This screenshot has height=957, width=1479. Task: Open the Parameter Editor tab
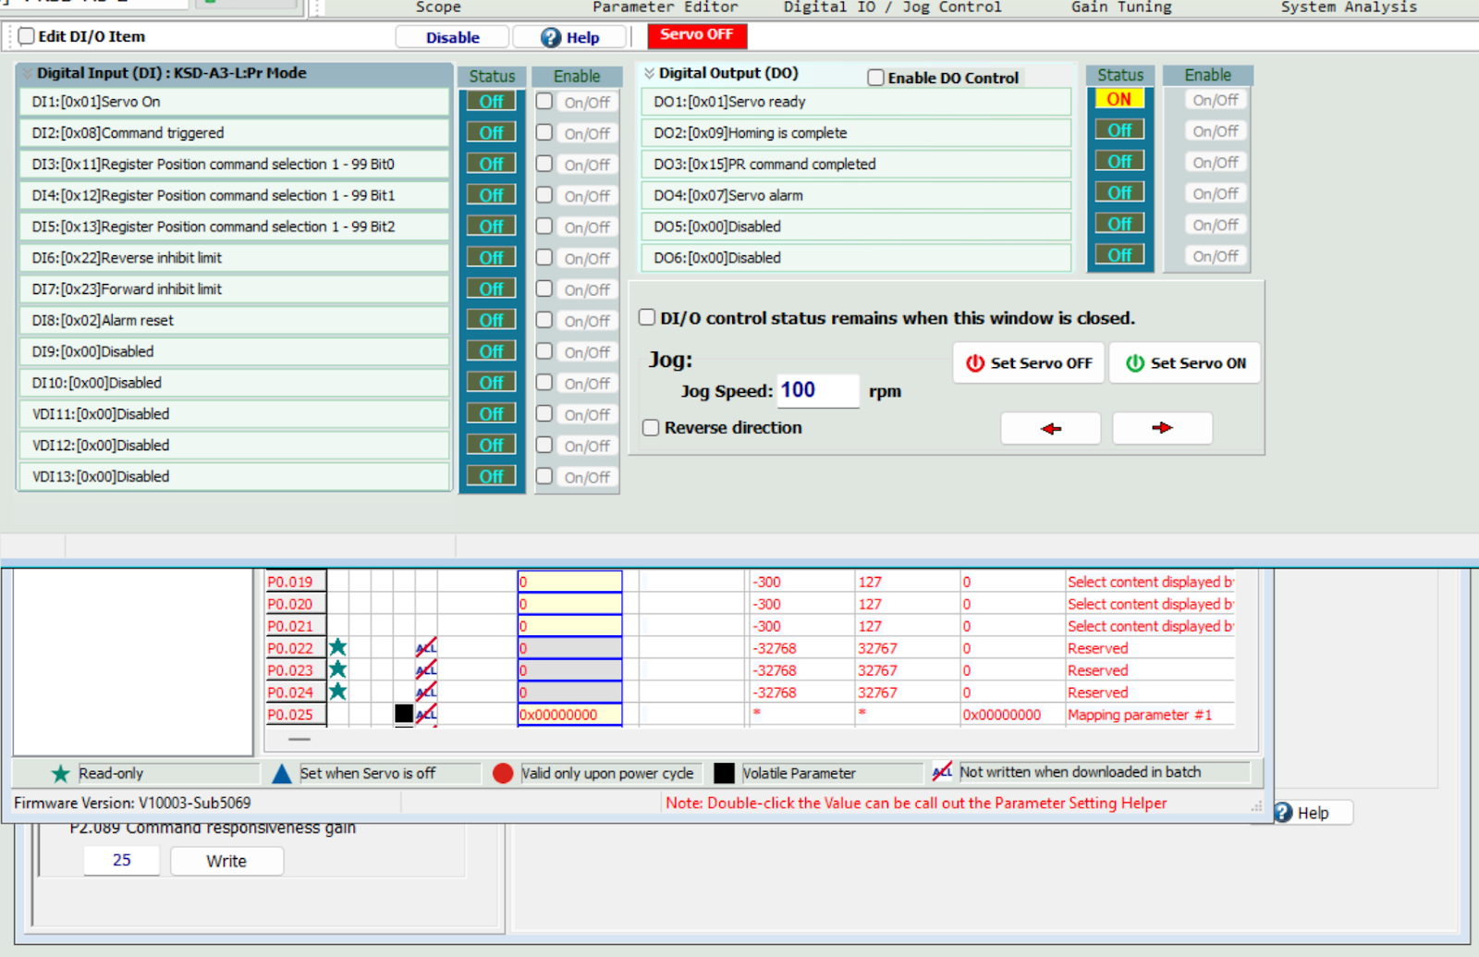click(x=666, y=7)
